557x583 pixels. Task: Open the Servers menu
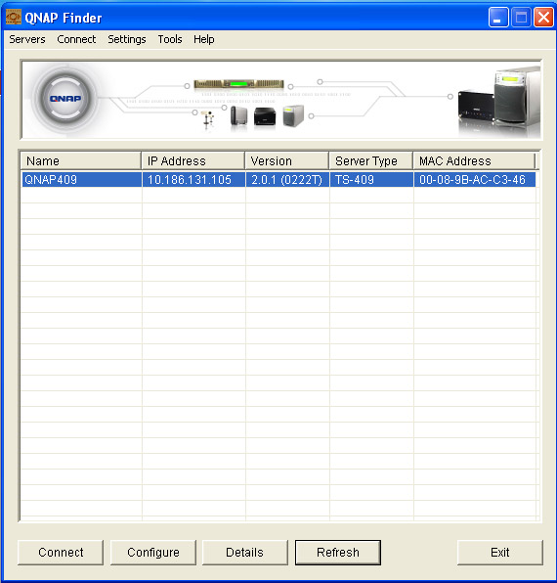point(27,39)
